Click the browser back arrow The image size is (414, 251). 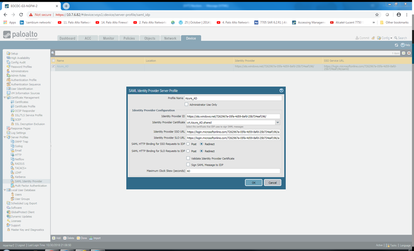pos(5,15)
